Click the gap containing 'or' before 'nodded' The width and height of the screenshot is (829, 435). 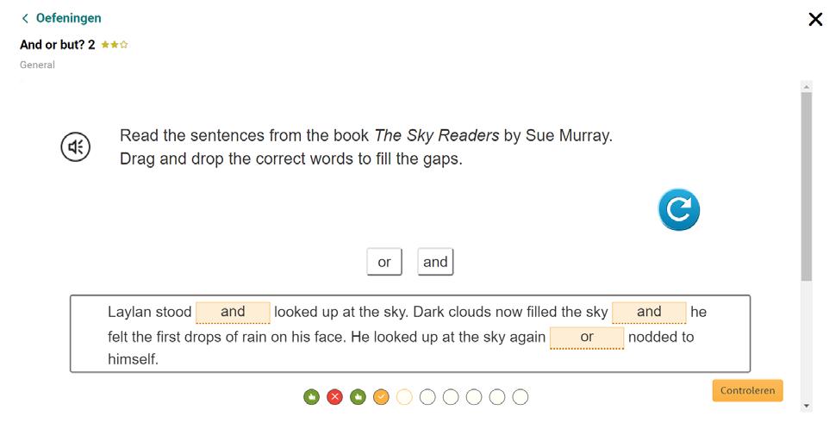point(587,338)
